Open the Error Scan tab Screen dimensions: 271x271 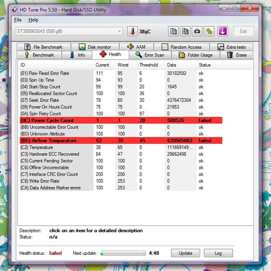[x=150, y=55]
